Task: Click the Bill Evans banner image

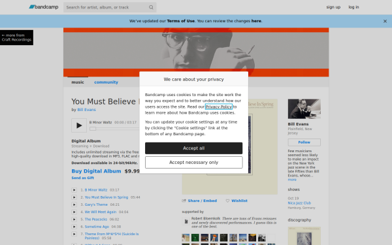Action: [x=196, y=52]
